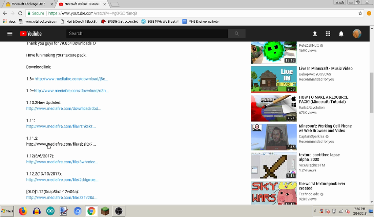Launch Minecraft from the taskbar grass block
The height and width of the screenshot is (217, 374).
coord(105,211)
